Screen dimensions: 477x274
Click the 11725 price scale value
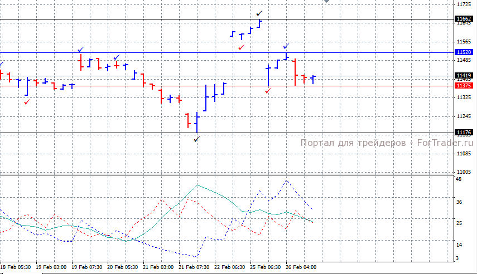coord(464,4)
